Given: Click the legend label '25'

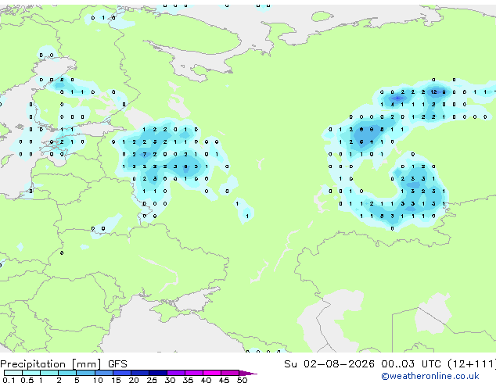Looking at the screenshot, I should (152, 380).
